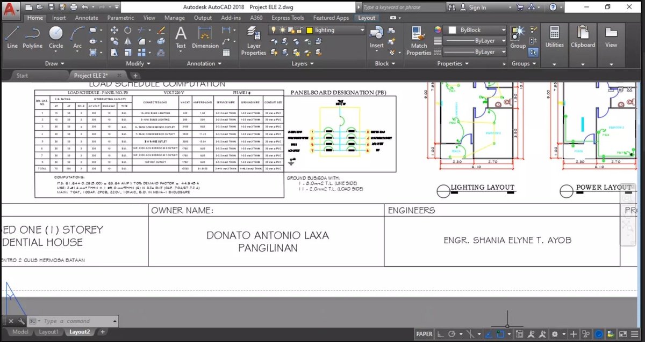Image resolution: width=645 pixels, height=342 pixels.
Task: Click the Plot printer icon
Action: [73, 7]
